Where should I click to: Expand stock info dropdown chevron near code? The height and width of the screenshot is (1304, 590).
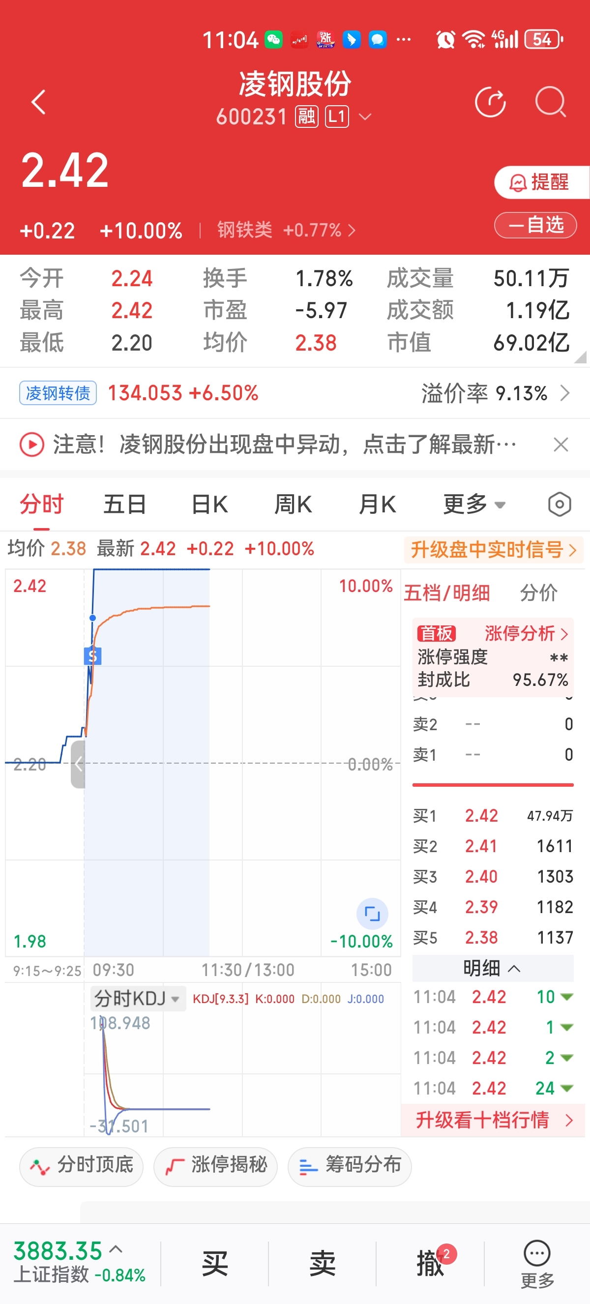point(365,118)
